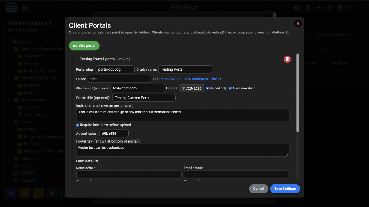Open the recycle bin from the header

pos(309,8)
